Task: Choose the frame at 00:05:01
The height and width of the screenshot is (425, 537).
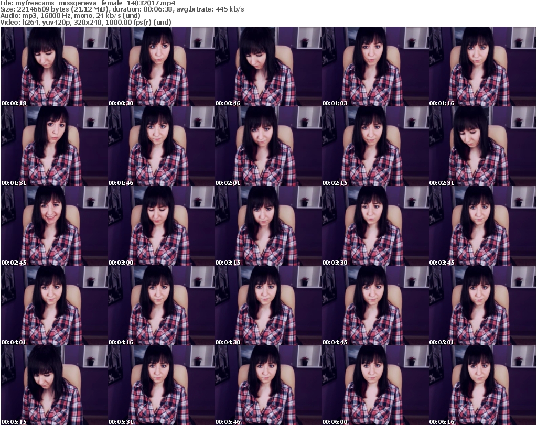Action: coord(482,306)
